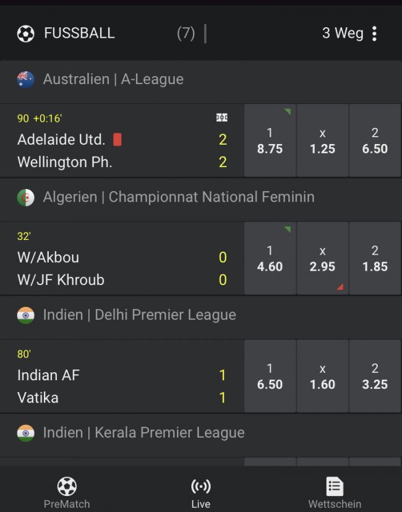Open the three-dot options menu
Screen dimensions: 402x512
[x=374, y=33]
